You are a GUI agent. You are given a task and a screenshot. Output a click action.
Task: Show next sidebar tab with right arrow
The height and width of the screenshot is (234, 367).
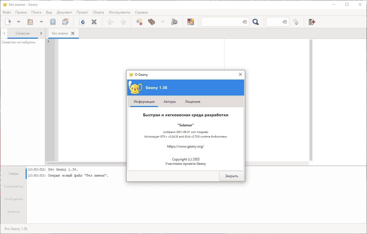click(41, 33)
